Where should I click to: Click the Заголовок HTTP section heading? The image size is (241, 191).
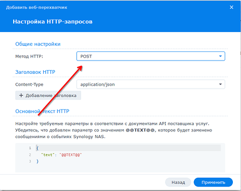pyautogui.click(x=35, y=72)
